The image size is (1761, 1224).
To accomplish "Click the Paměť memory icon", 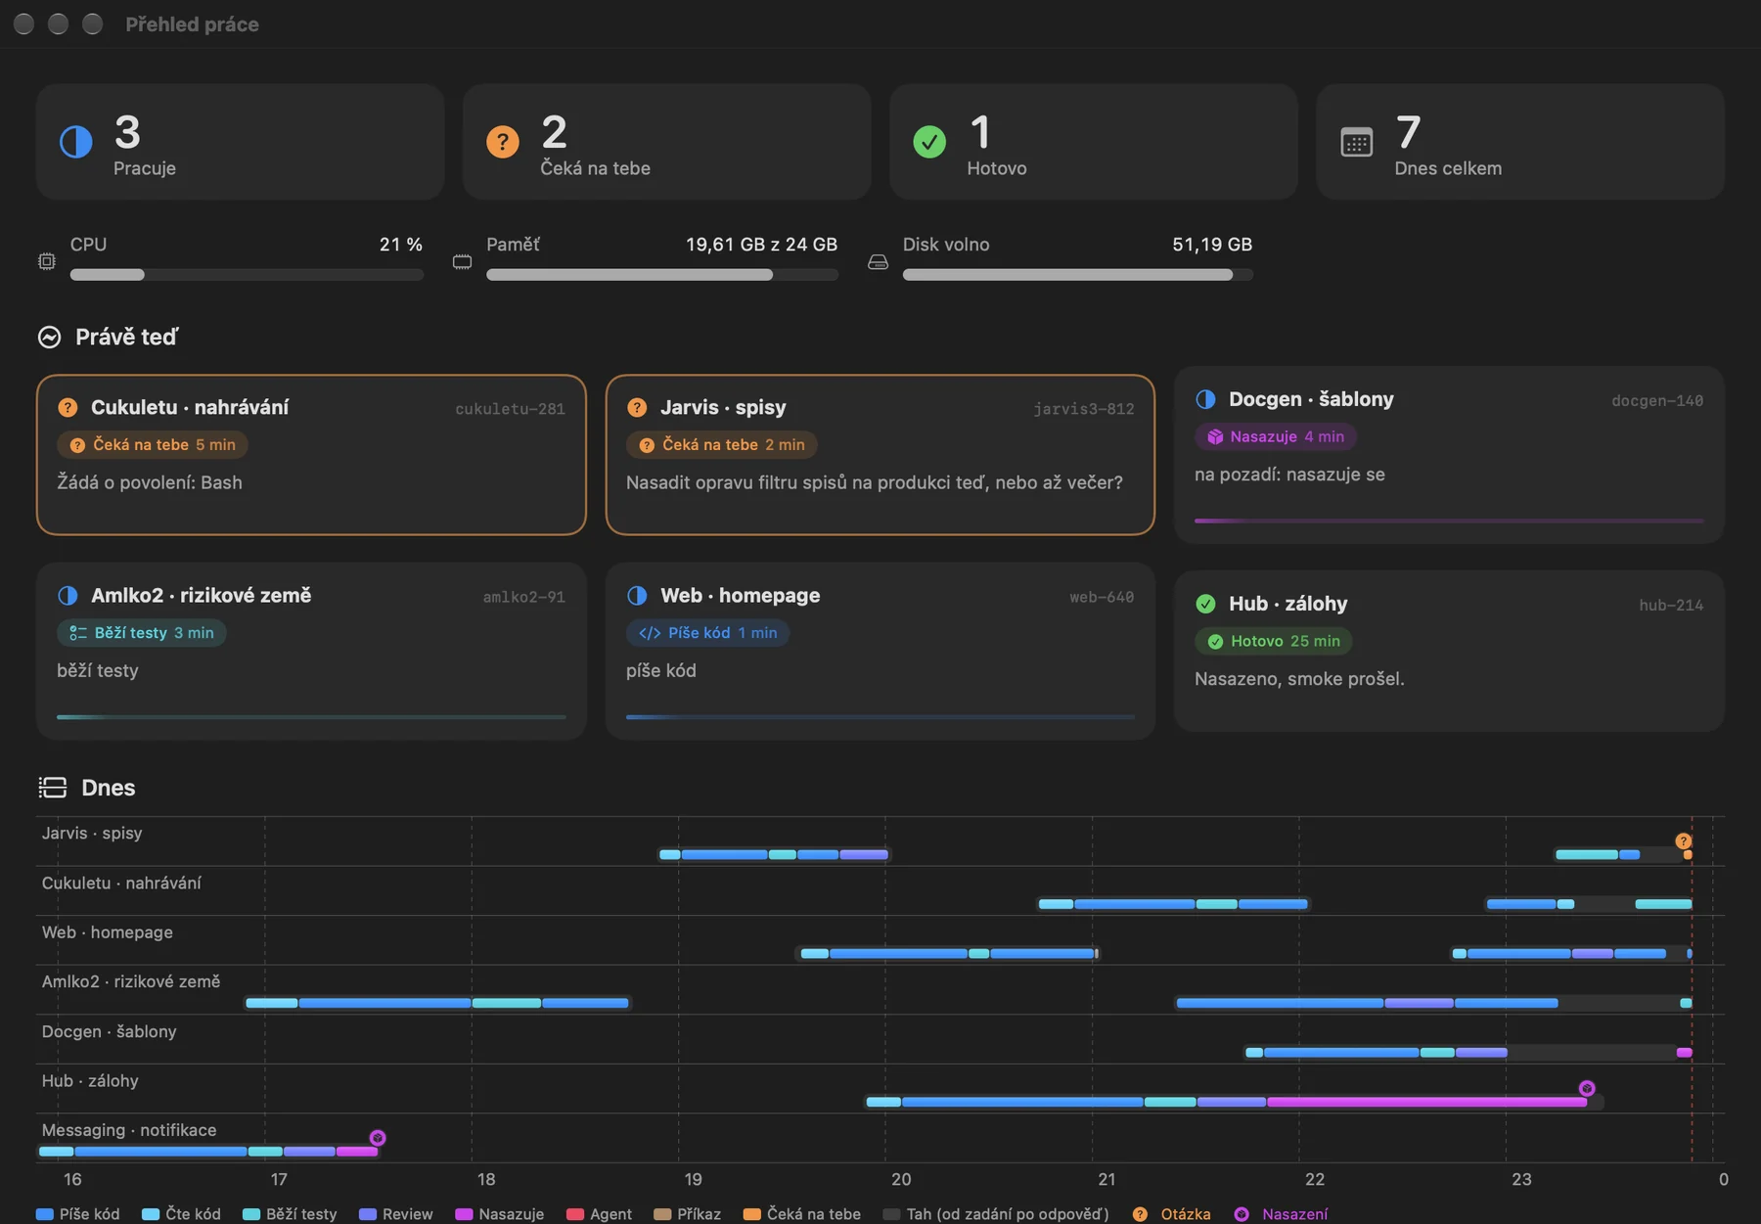I will click(x=463, y=261).
